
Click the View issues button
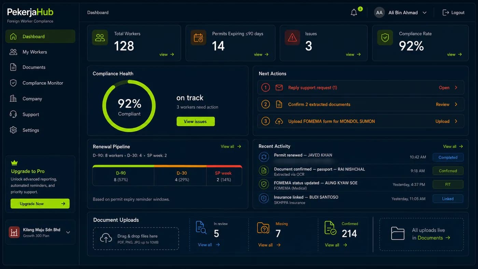pyautogui.click(x=196, y=122)
